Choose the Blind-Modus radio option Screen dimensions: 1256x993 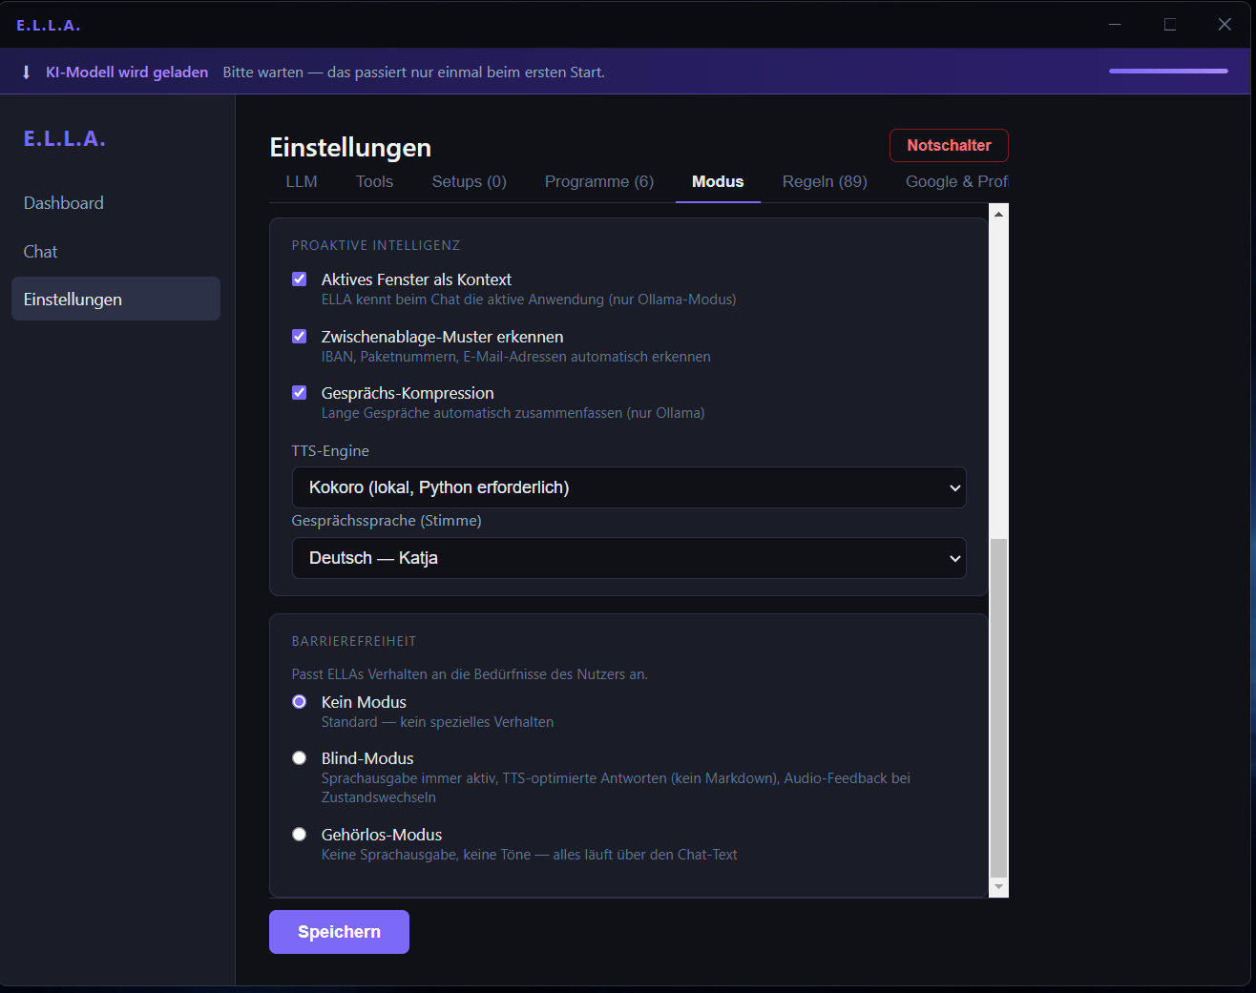click(300, 758)
